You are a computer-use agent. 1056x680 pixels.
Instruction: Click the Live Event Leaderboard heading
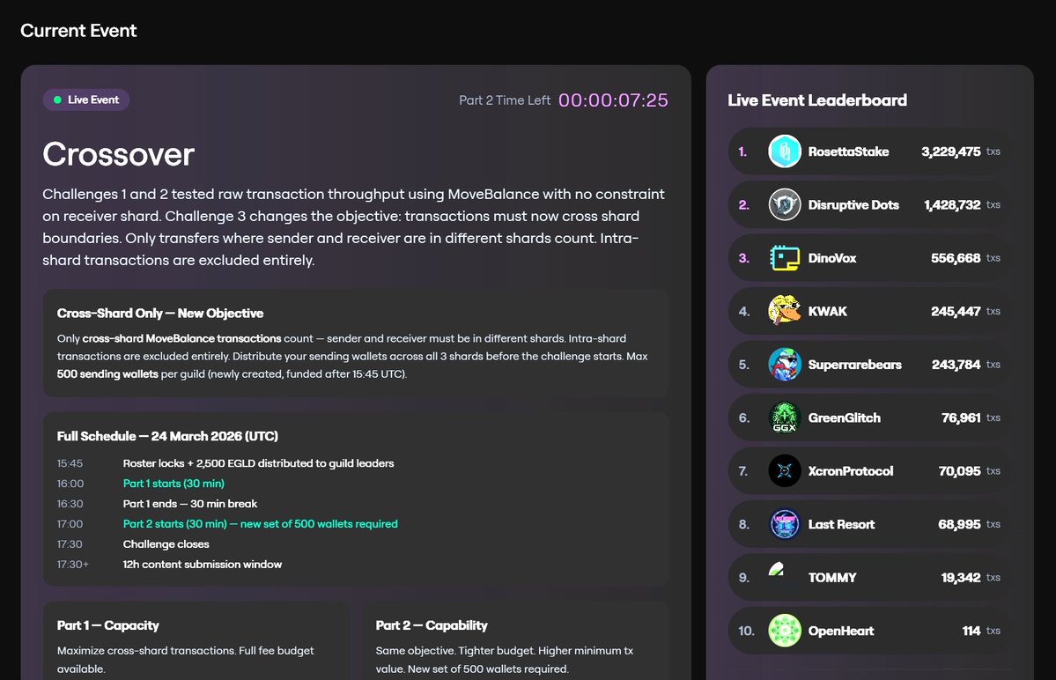(817, 100)
